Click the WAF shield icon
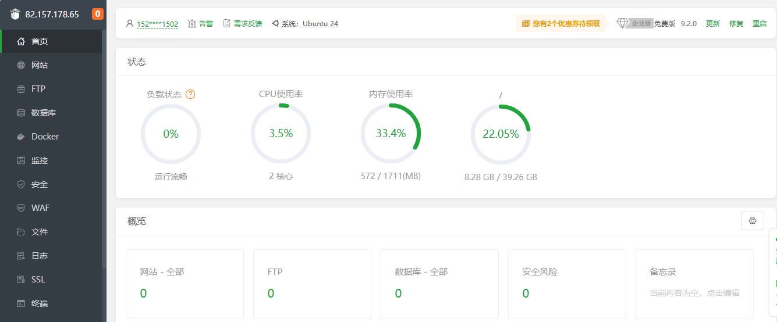Viewport: 777px width, 322px height. click(x=21, y=208)
